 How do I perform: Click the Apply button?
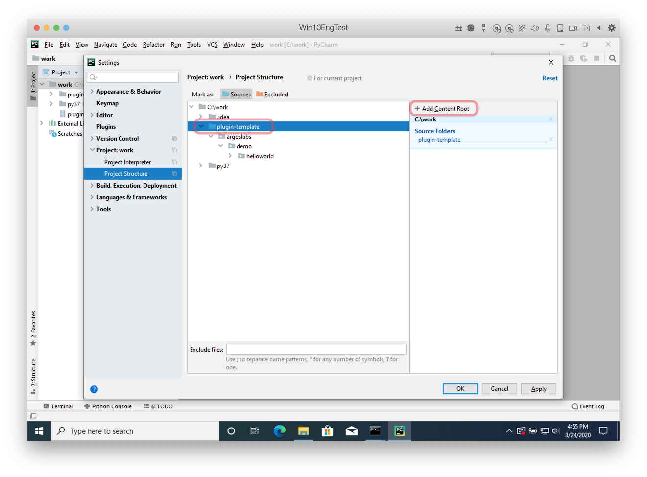coord(539,389)
